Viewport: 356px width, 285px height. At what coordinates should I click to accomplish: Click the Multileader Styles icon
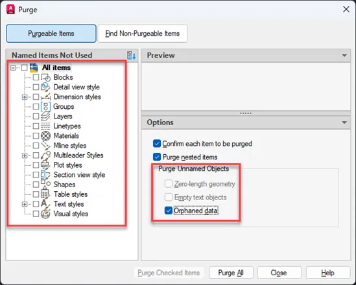pyautogui.click(x=45, y=155)
